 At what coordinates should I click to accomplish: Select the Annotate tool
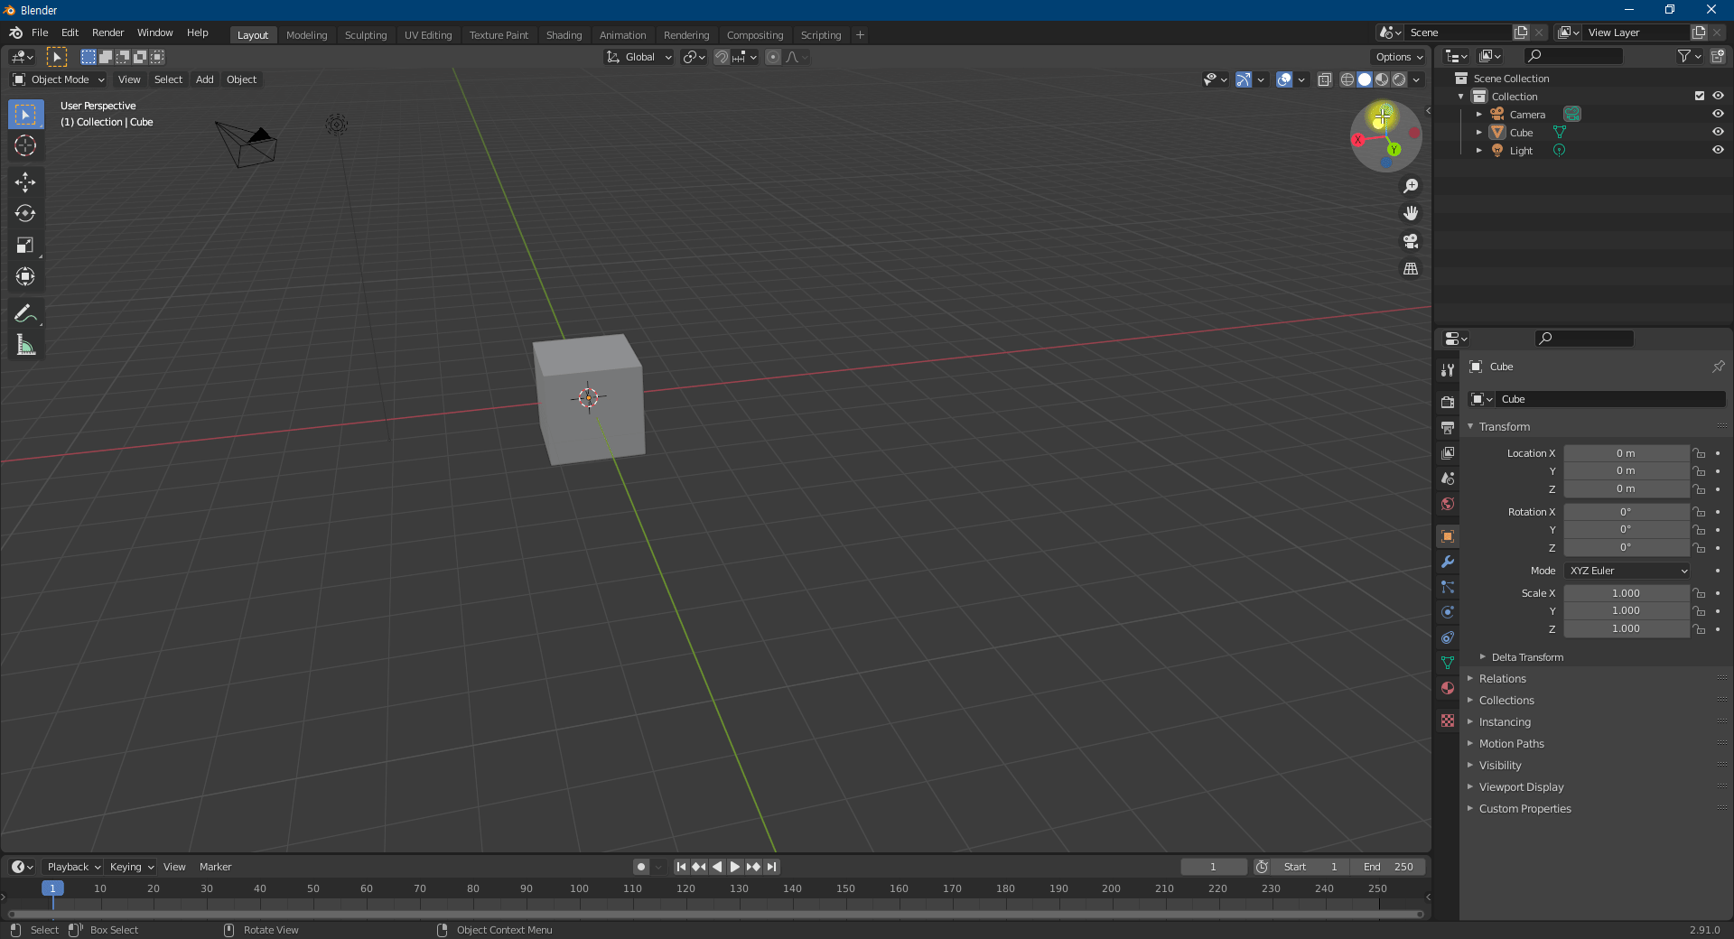point(25,313)
